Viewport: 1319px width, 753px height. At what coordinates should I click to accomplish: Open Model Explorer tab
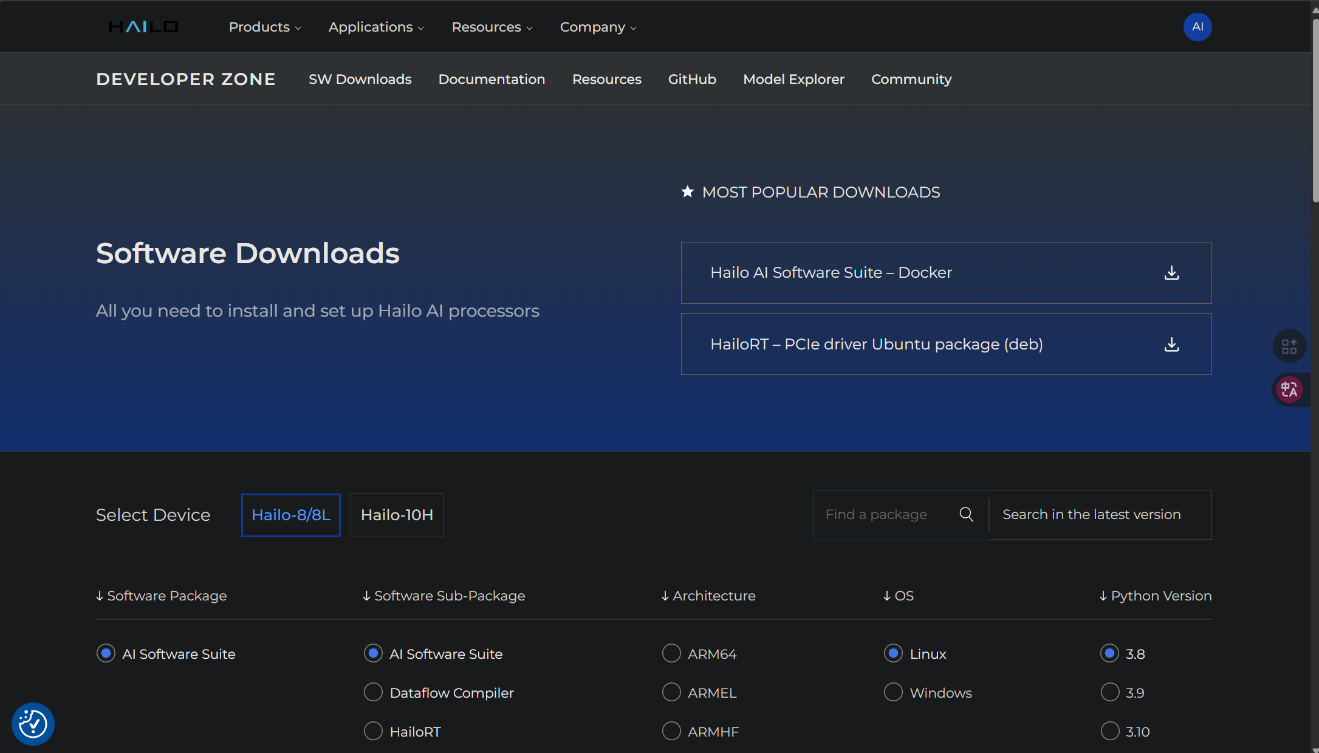coord(793,80)
